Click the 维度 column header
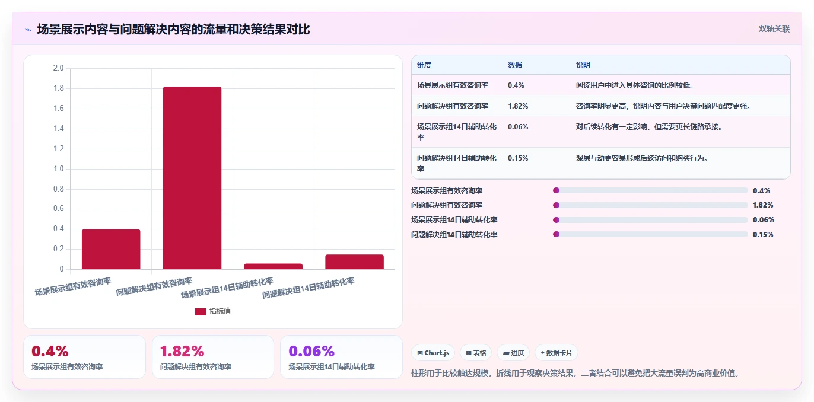Image resolution: width=814 pixels, height=402 pixels. [x=424, y=65]
